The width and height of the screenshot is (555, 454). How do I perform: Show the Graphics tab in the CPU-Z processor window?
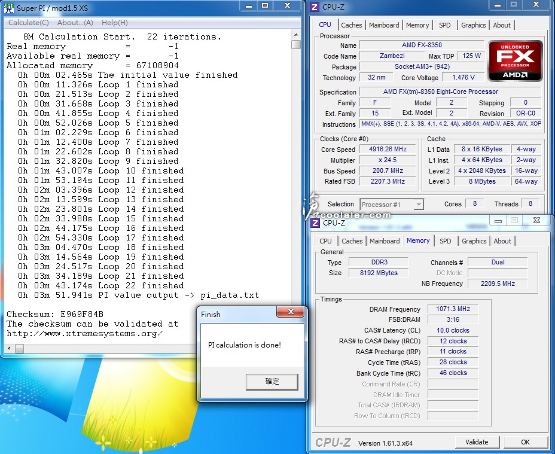(x=473, y=25)
